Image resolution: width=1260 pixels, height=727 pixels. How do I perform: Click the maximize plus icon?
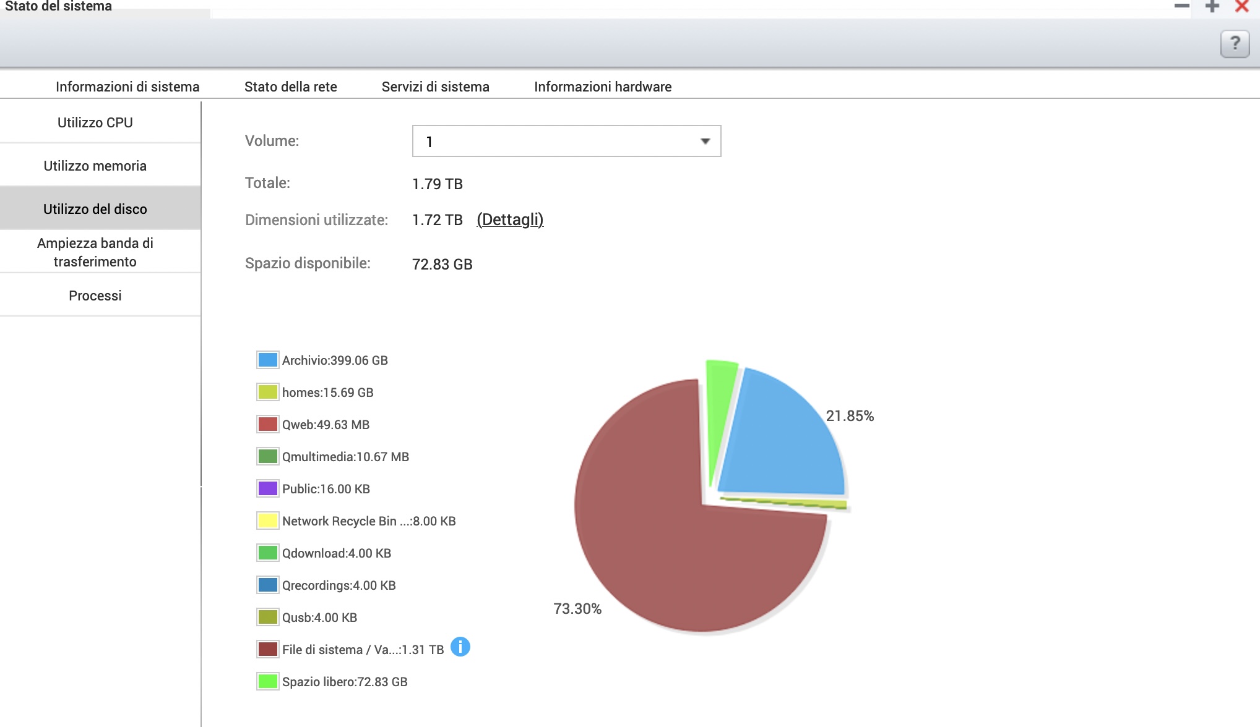pos(1212,7)
